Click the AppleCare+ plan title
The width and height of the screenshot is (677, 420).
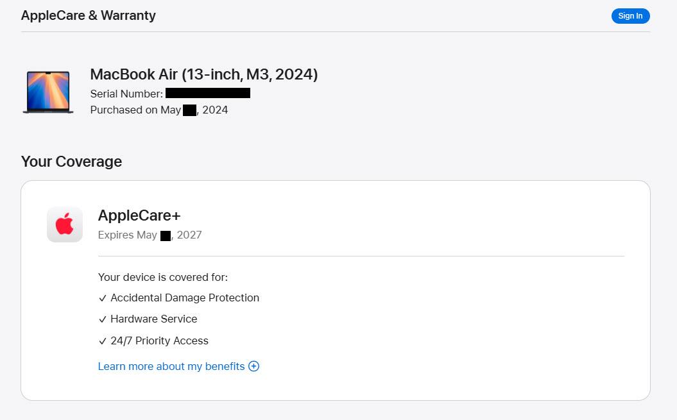pos(139,215)
